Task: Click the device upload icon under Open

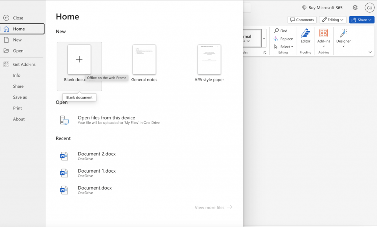Action: click(64, 120)
